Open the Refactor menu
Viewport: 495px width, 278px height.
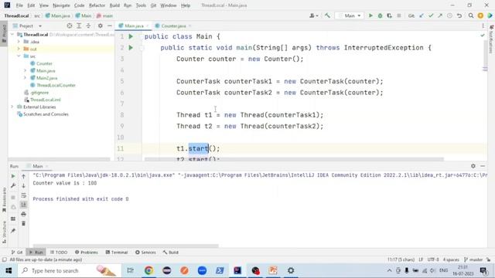coord(97,5)
